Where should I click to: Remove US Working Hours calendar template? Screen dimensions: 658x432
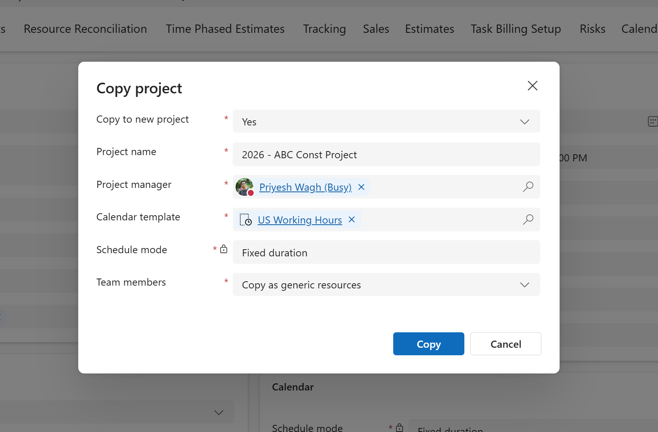pyautogui.click(x=351, y=220)
